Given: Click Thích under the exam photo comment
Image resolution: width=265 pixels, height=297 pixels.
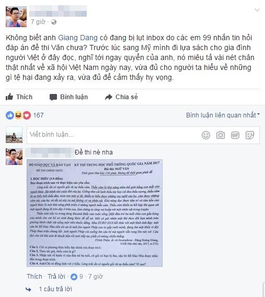Looking at the screenshot, I should 34,277.
